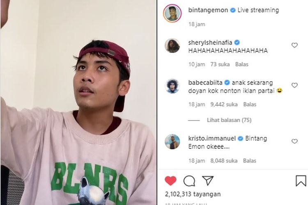Screen dimensions: 308x205
Task: Open kristo.immanuel's avatar
Action: coord(172,141)
